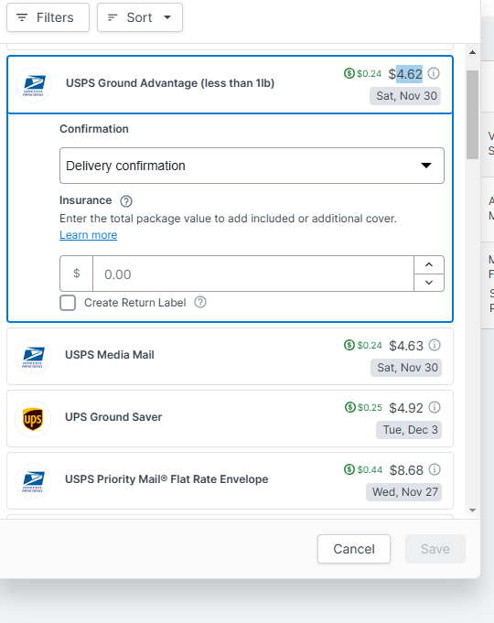Select the UPS Ground Saver option
The width and height of the screenshot is (494, 623).
[231, 418]
